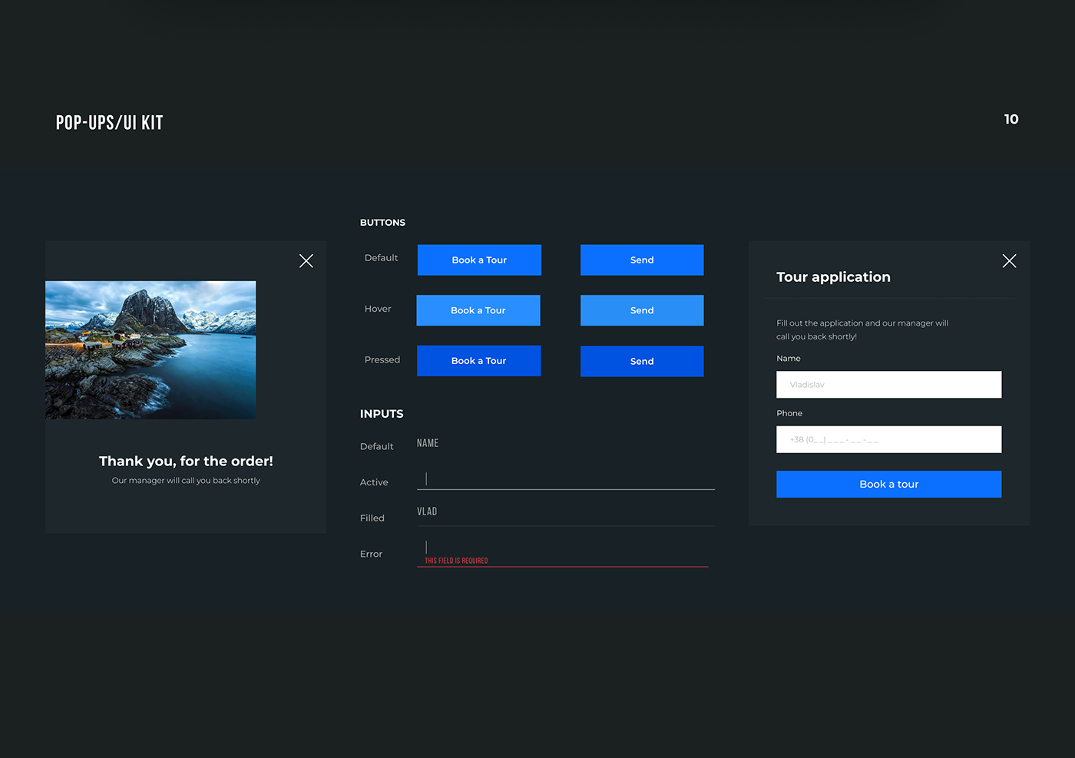Click the pressed-state Book a Tour button
The width and height of the screenshot is (1075, 758).
coord(478,361)
